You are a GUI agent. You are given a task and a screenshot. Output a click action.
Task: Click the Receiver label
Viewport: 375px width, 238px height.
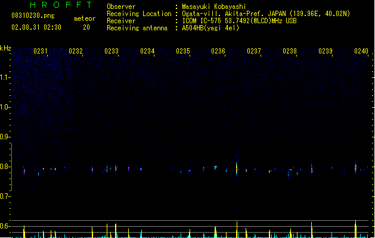tap(121, 21)
